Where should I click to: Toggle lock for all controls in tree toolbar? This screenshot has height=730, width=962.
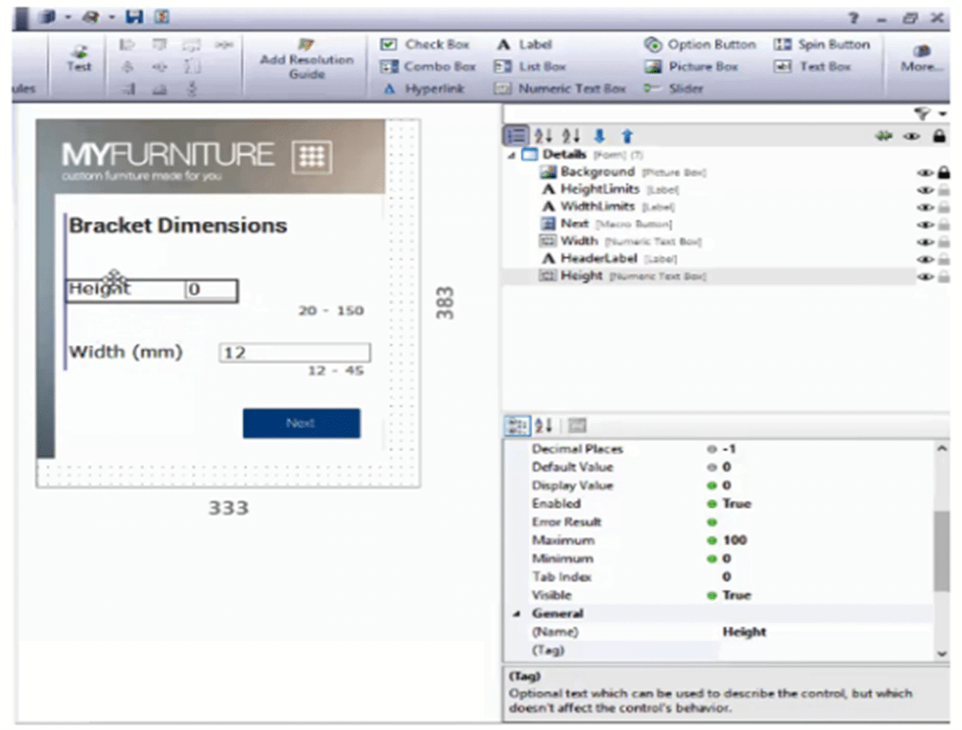[x=939, y=135]
